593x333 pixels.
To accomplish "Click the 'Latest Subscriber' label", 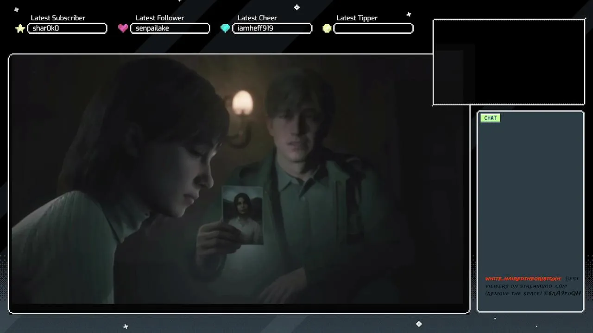I will pyautogui.click(x=58, y=18).
